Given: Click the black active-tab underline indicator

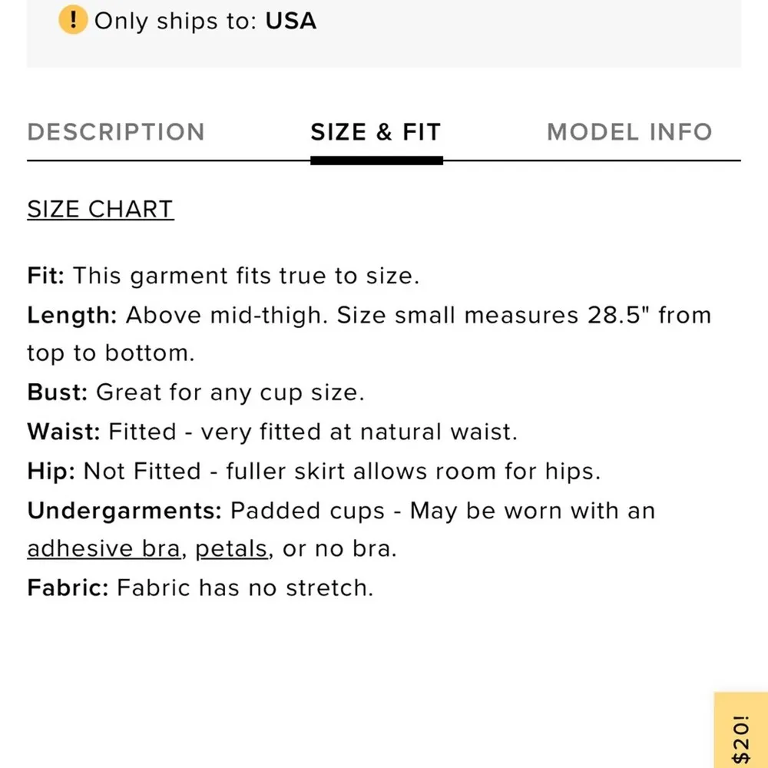Looking at the screenshot, I should tap(376, 161).
